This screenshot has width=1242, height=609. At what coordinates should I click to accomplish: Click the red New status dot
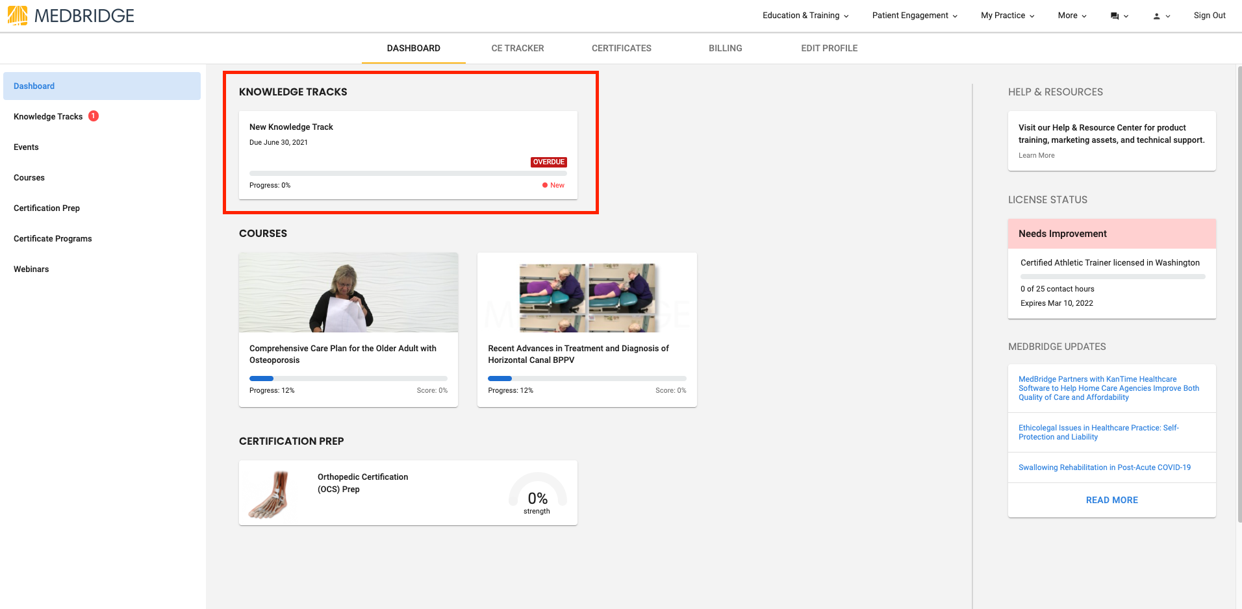545,185
